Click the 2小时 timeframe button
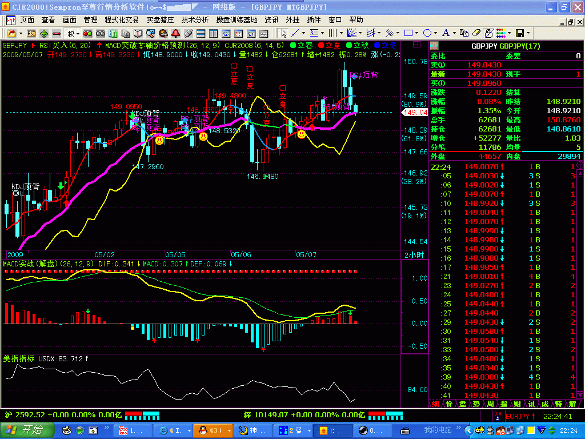This screenshot has height=439, width=585. (x=414, y=254)
